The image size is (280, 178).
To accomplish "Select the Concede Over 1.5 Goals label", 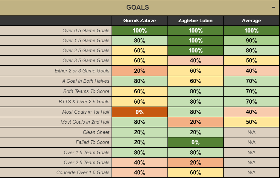I will click(x=83, y=173).
